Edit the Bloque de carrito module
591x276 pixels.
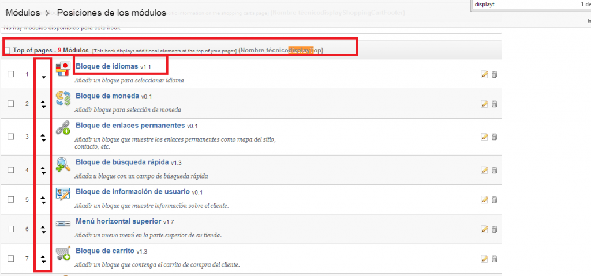point(485,259)
